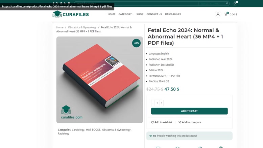Viewport: 263px width, 148px height.
Task: Open the user account icon
Action: pos(218,14)
